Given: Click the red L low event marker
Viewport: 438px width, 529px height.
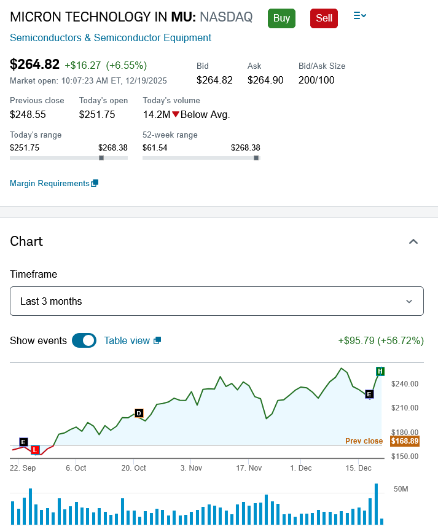Looking at the screenshot, I should (35, 450).
